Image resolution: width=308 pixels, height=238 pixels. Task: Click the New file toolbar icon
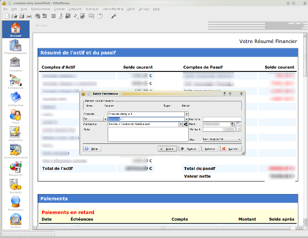[x=7, y=16]
